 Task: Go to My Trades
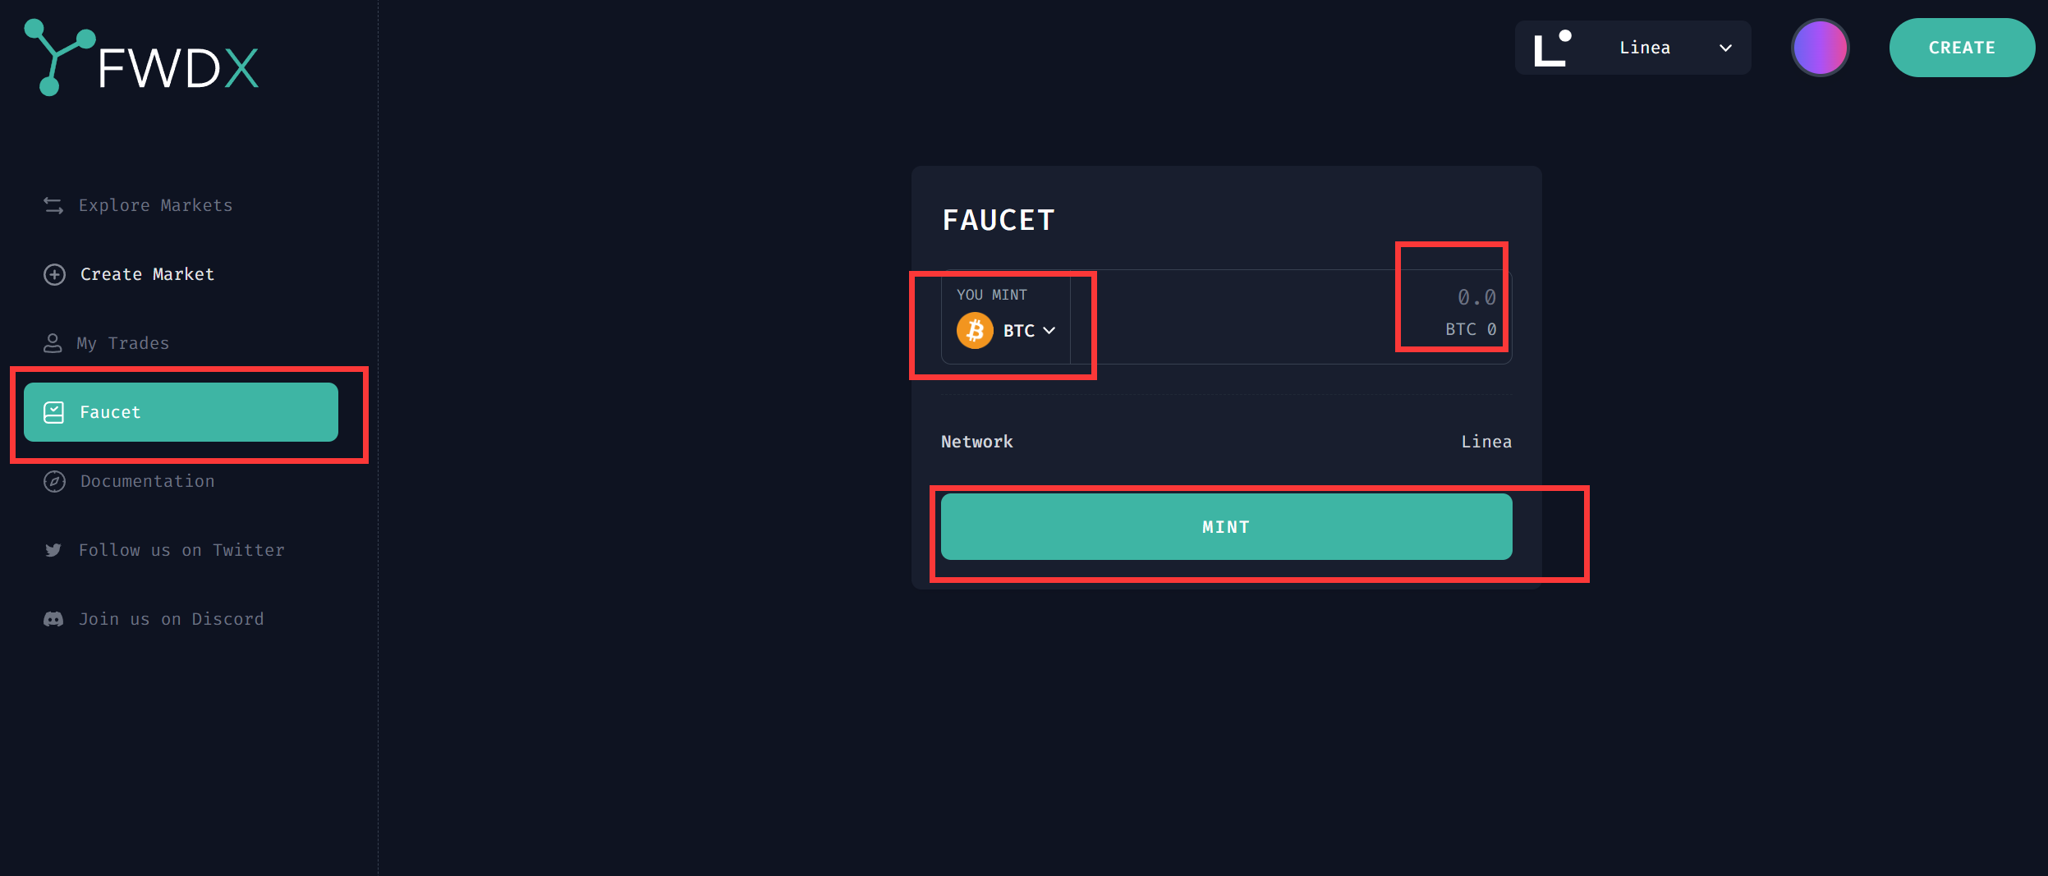tap(122, 343)
